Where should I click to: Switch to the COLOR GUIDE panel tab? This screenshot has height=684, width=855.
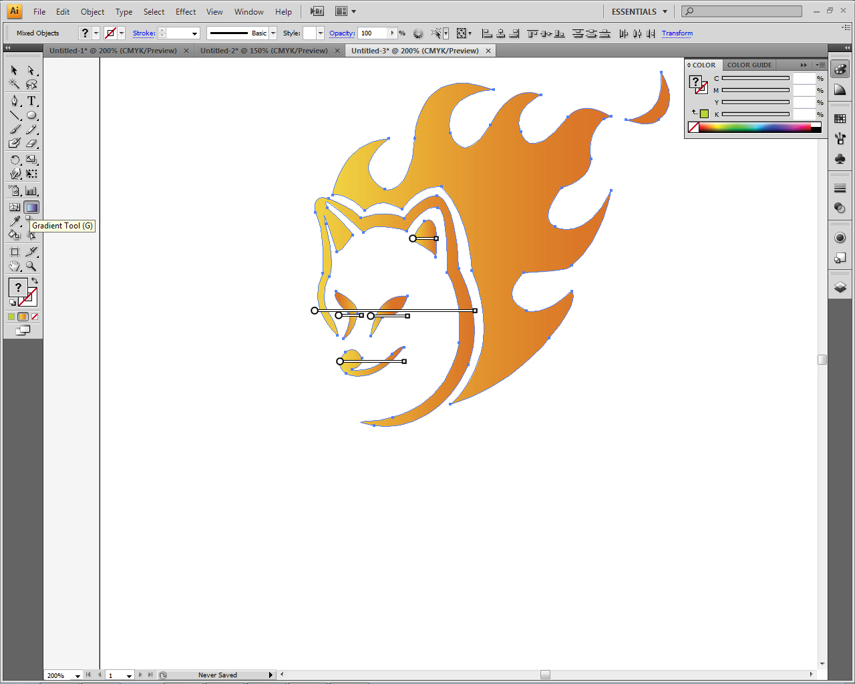(749, 65)
